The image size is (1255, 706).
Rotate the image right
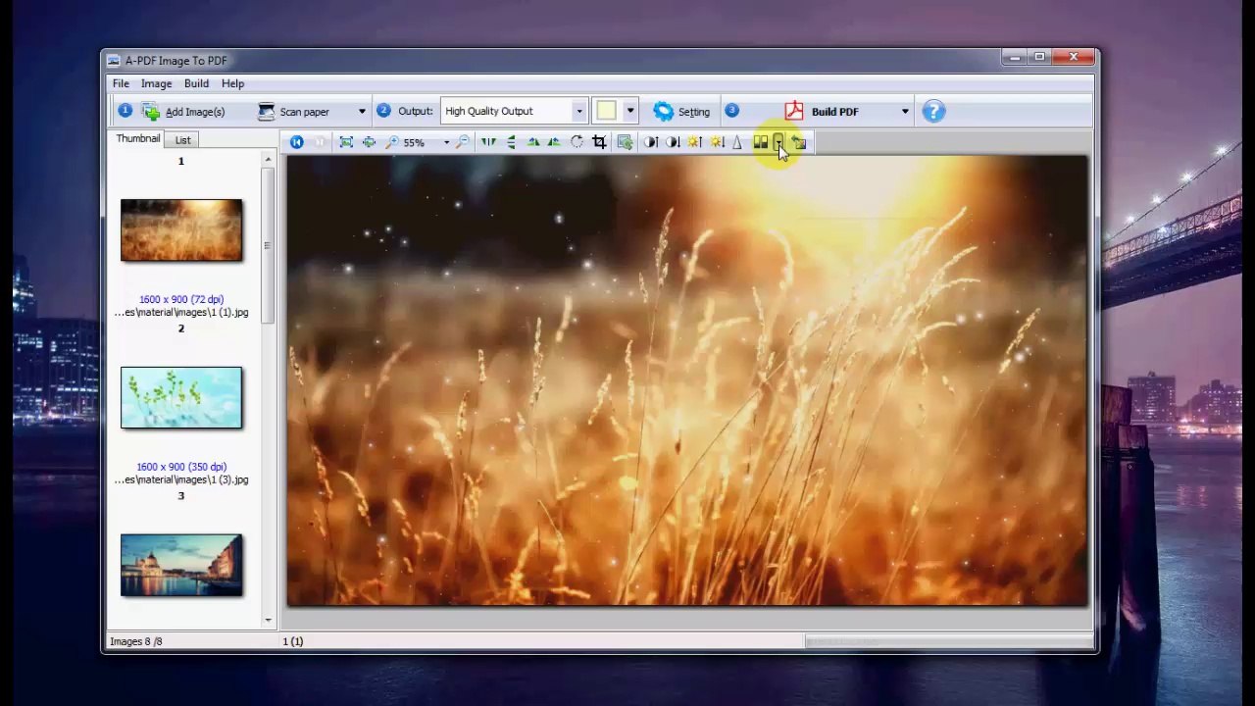[x=554, y=143]
